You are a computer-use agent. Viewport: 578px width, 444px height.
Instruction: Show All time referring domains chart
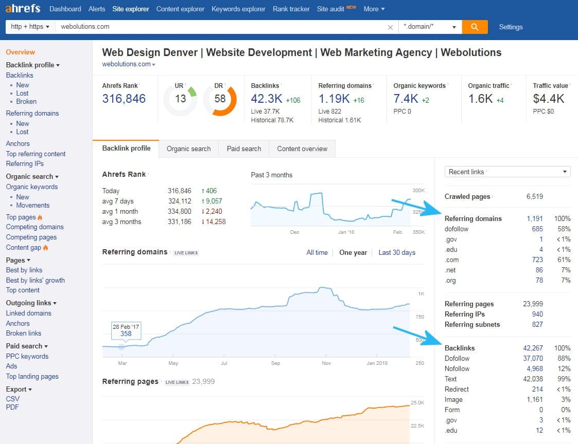[x=317, y=252]
